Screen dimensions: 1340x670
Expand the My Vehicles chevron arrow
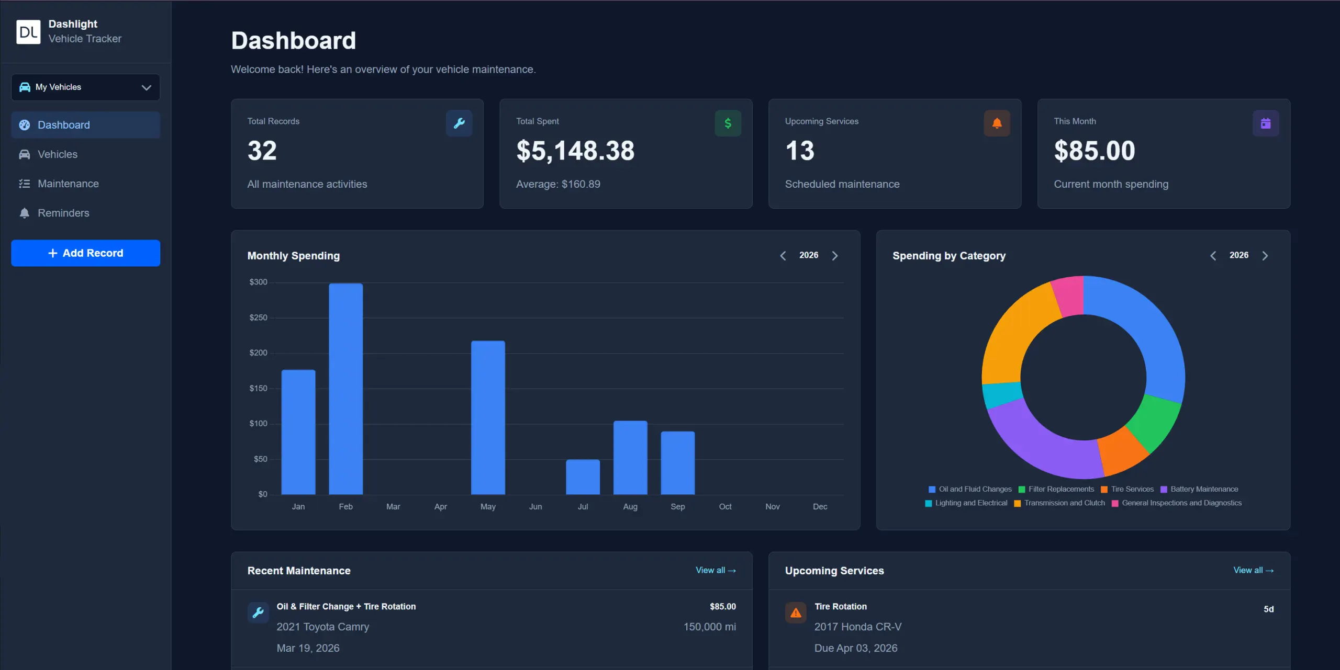coord(147,87)
